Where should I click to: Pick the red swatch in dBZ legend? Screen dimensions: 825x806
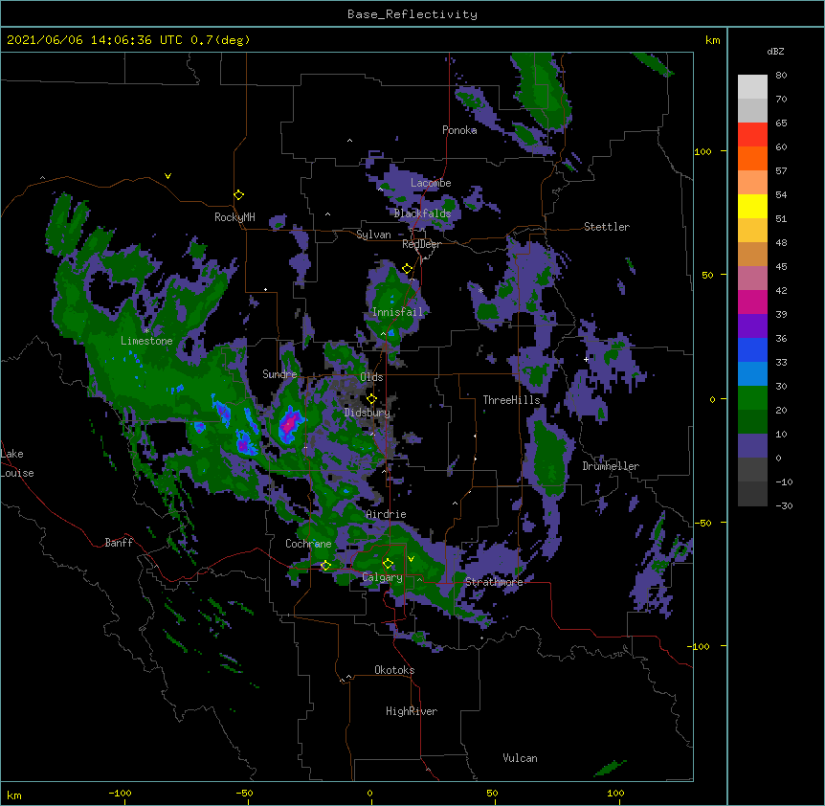coord(752,135)
